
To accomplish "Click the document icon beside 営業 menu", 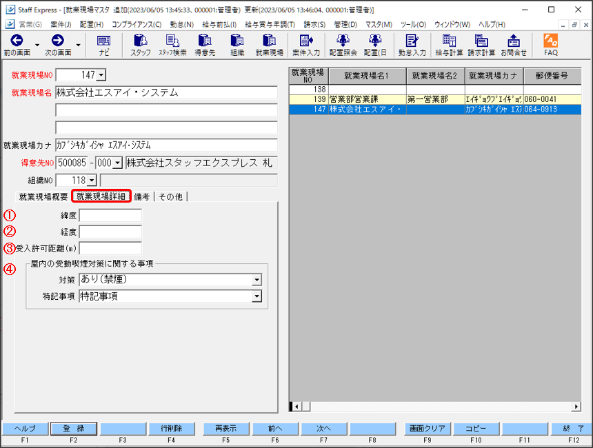I will [10, 24].
